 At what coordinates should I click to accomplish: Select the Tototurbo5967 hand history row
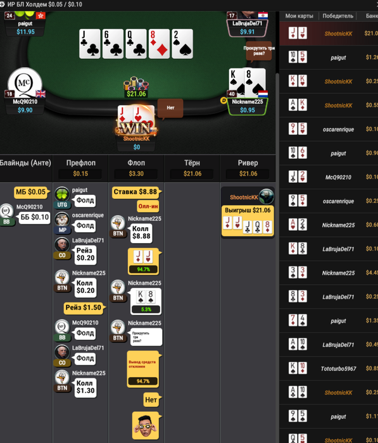click(329, 368)
